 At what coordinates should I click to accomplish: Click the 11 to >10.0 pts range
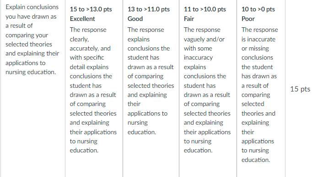tap(205, 9)
